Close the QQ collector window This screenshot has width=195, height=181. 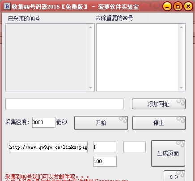point(188,6)
